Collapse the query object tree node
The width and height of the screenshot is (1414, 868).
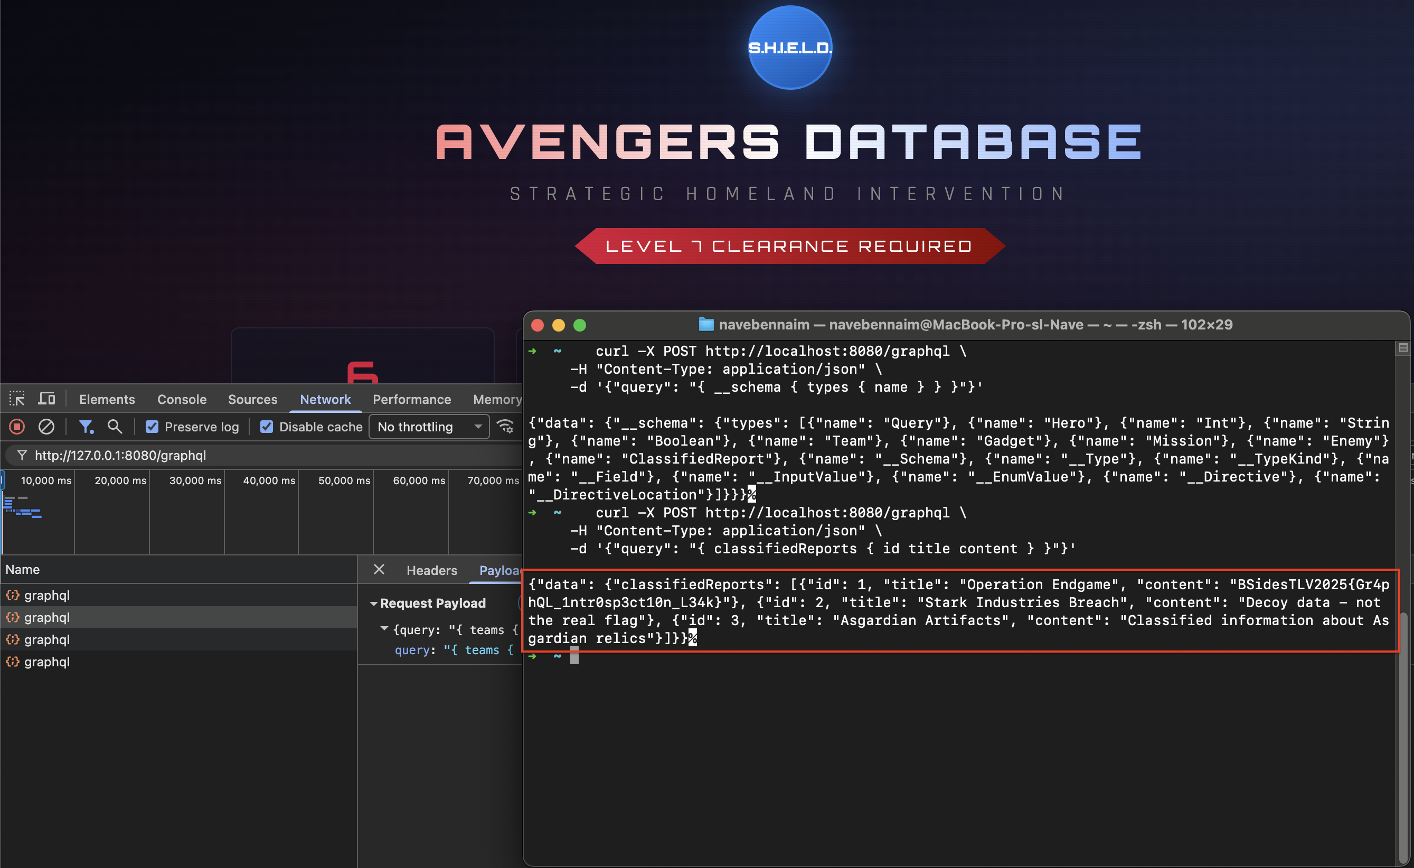[x=384, y=629]
